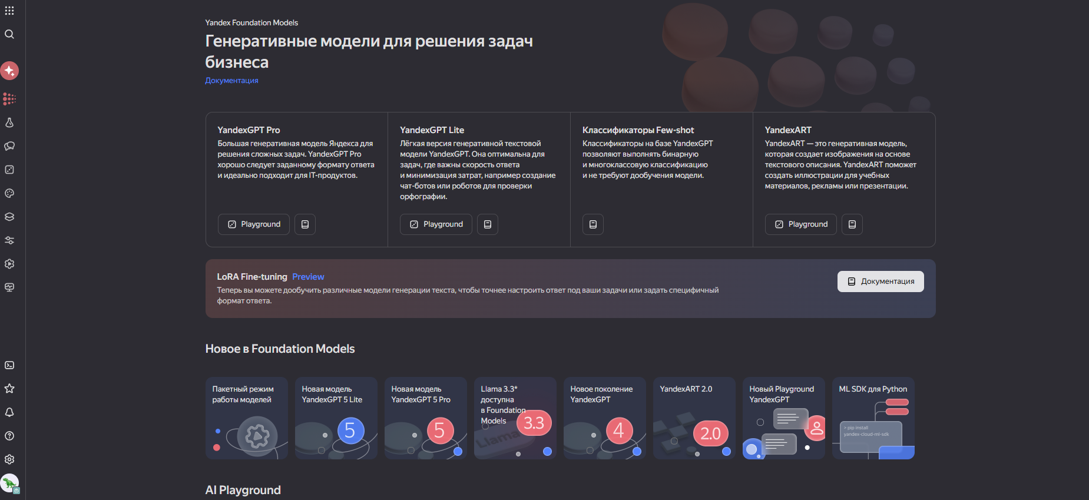Click the search magnifier in the sidebar

coord(9,34)
